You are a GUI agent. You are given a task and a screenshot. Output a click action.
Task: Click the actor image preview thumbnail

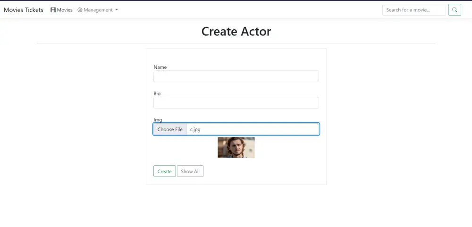click(236, 148)
